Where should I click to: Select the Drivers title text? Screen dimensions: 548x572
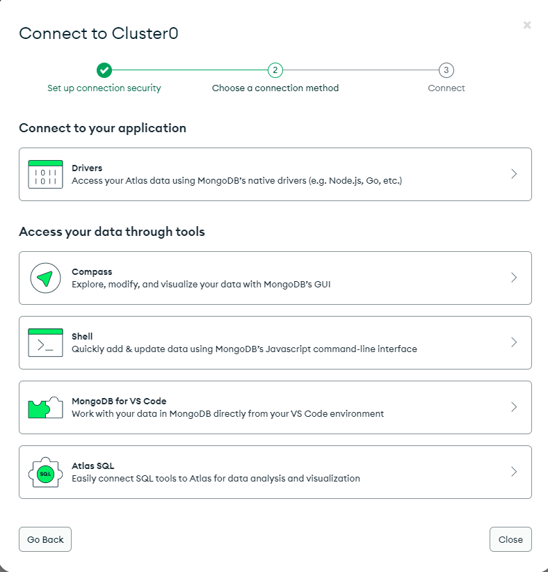pos(87,168)
